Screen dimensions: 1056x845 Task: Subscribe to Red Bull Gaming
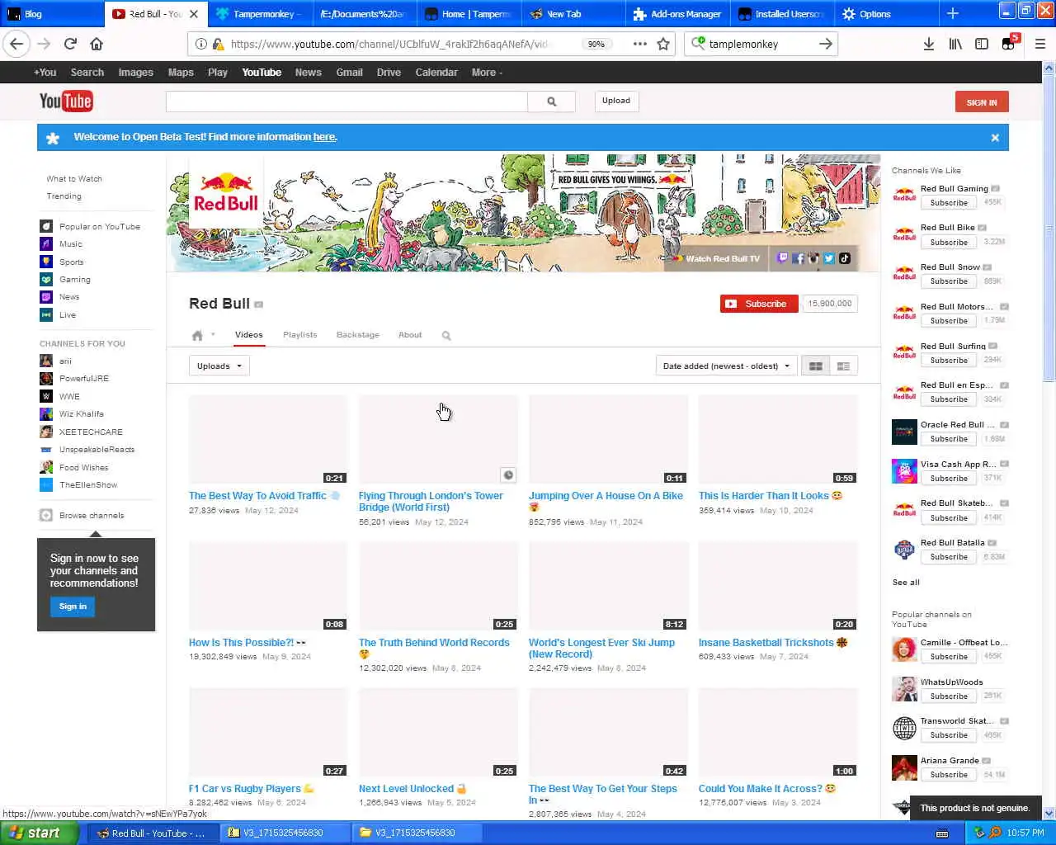coord(949,203)
